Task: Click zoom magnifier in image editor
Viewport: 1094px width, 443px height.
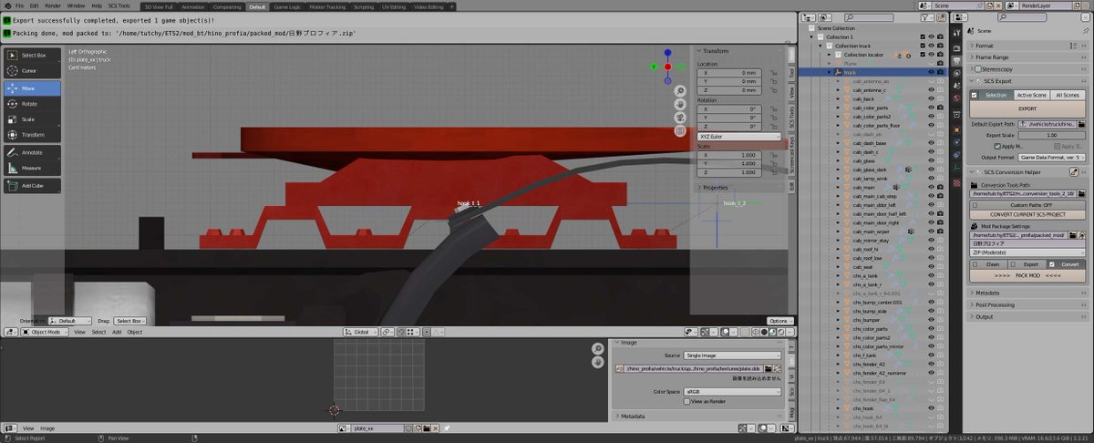Action: tap(598, 348)
